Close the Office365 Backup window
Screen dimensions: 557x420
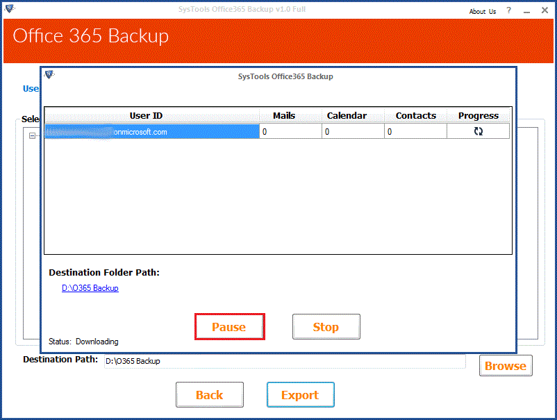pos(544,10)
